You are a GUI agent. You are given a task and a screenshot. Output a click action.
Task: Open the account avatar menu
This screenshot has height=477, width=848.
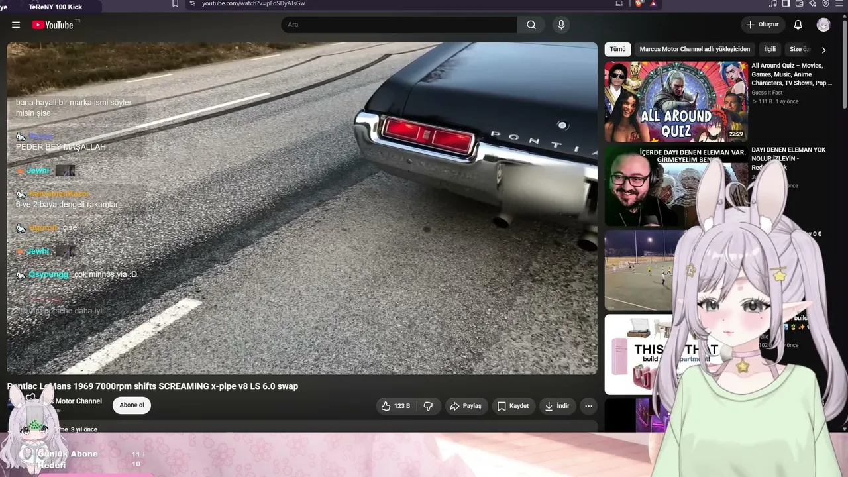823,25
